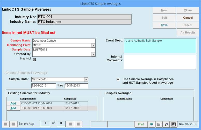The width and height of the screenshot is (201, 130).
Task: Click the total record count box showing 0
Action: (x=61, y=124)
